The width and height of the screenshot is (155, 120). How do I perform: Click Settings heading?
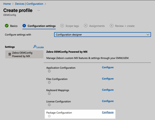tap(10, 47)
